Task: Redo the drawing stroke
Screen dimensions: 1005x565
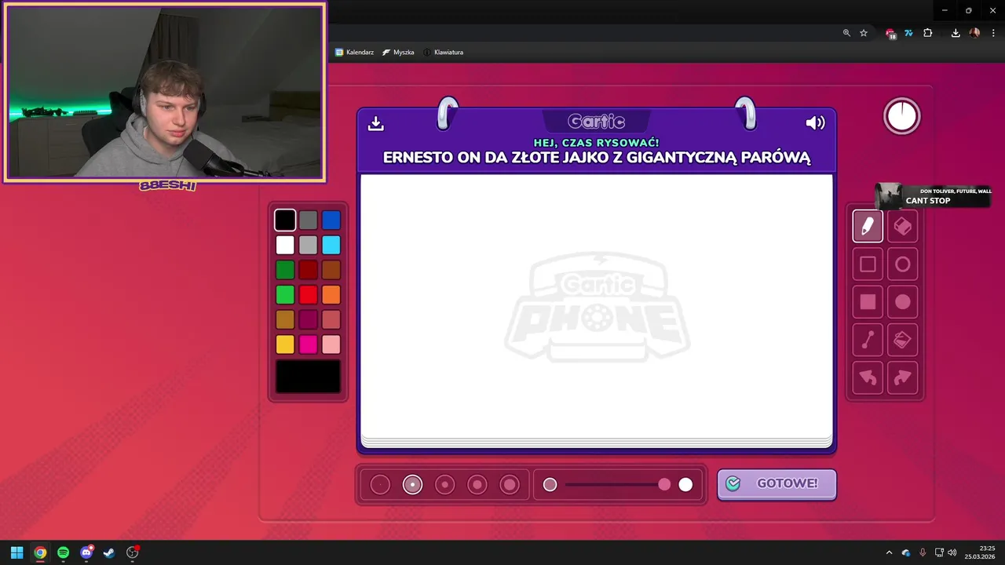Action: click(x=903, y=378)
